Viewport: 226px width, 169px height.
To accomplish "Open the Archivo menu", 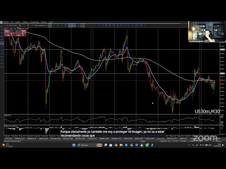I will tap(6, 22).
